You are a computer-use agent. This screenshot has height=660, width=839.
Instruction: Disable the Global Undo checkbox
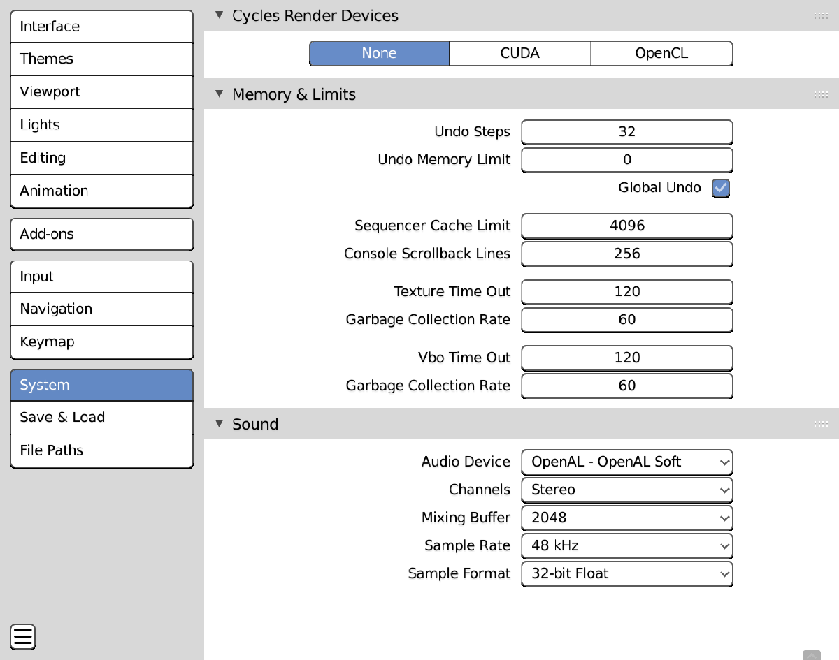[720, 188]
